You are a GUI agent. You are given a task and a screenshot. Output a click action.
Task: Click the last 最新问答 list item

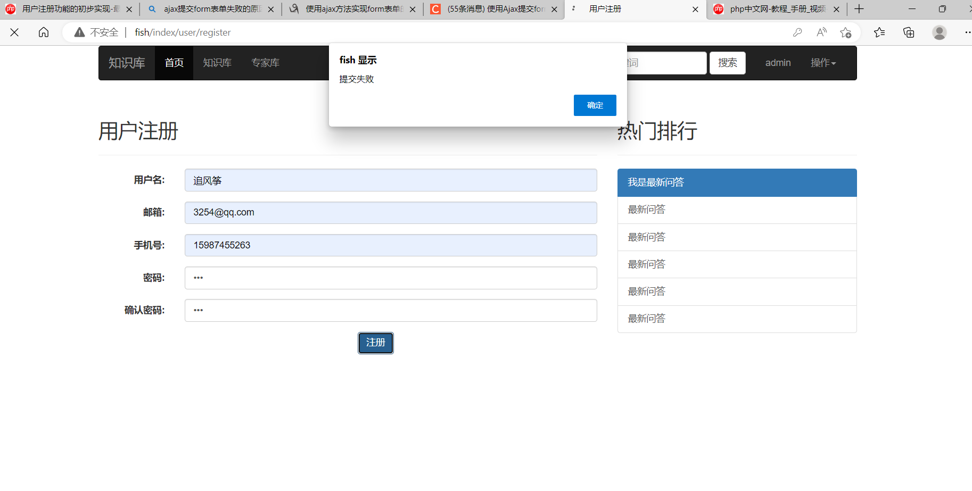(737, 319)
